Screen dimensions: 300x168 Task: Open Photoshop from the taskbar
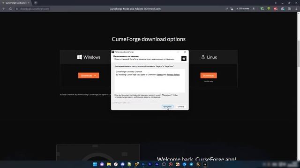click(x=143, y=164)
